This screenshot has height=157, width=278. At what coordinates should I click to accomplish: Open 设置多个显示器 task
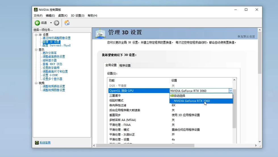[x=53, y=79]
